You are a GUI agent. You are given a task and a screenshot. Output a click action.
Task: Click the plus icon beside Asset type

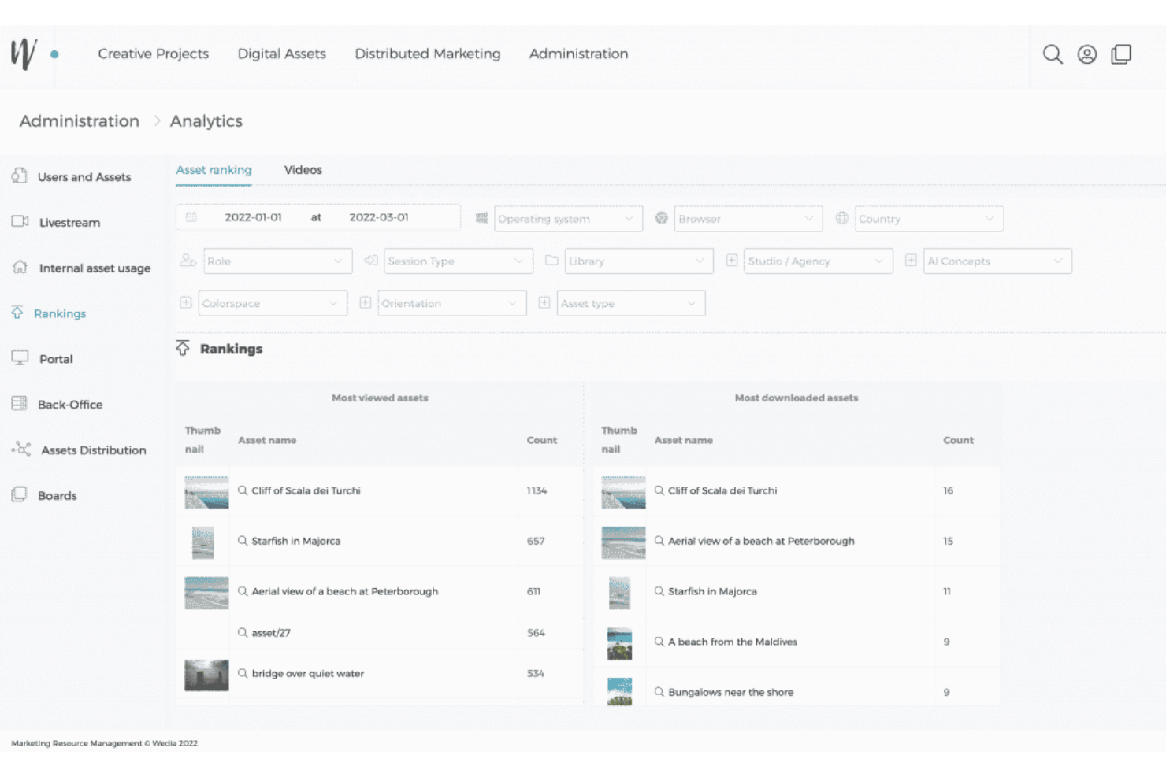coord(544,302)
